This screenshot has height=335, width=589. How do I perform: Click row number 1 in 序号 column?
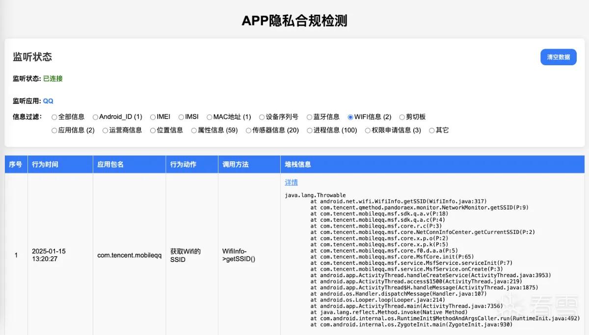coord(16,255)
